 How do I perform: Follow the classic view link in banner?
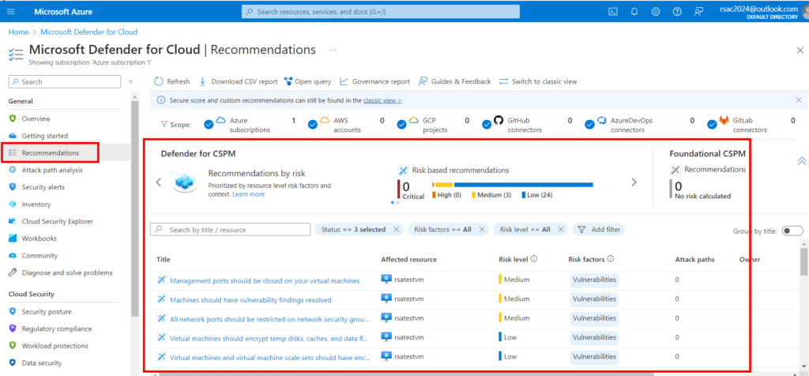(x=382, y=100)
